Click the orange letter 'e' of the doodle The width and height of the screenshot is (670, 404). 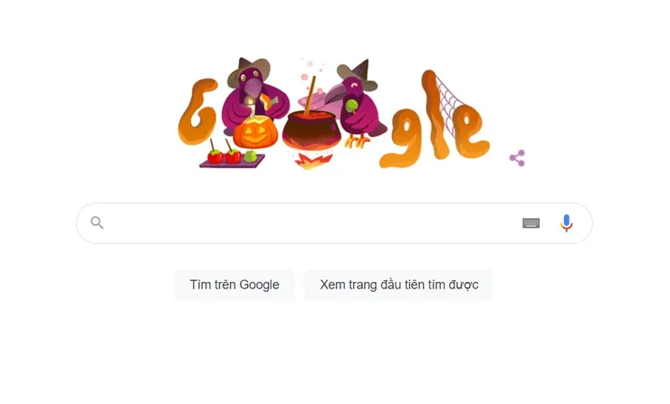point(470,130)
